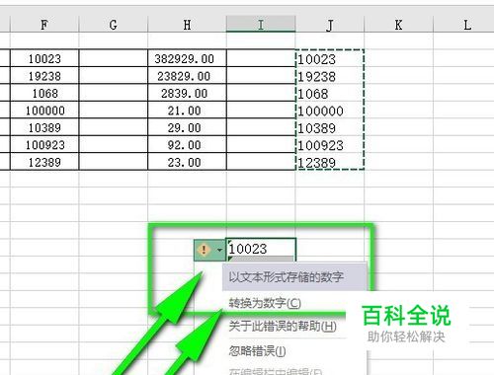Click the 以文本形式存储的数字 menu header
This screenshot has width=494, height=375.
pyautogui.click(x=294, y=277)
